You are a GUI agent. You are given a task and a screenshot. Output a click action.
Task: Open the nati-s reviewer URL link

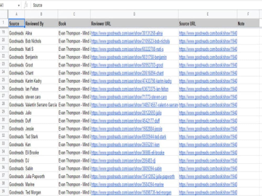point(127,49)
